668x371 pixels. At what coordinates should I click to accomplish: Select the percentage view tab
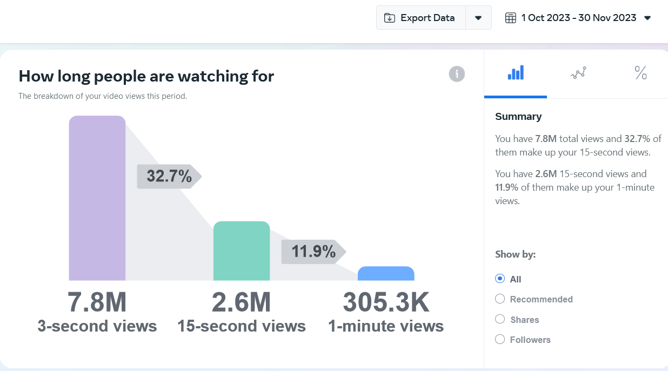[x=640, y=73]
